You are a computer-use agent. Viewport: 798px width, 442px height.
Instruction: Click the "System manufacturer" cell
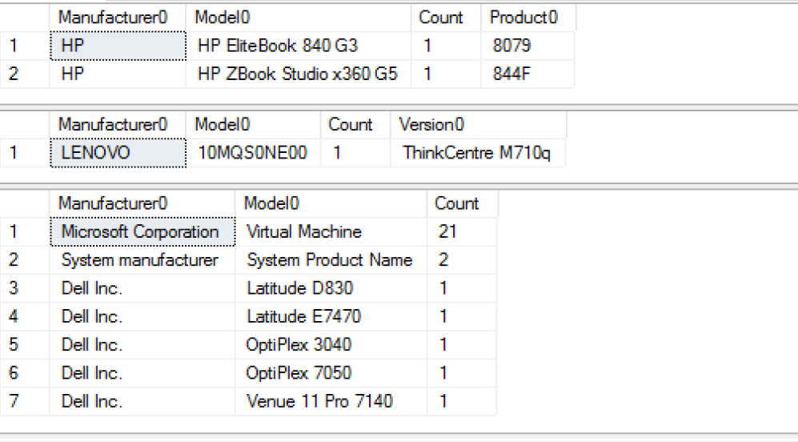click(139, 260)
